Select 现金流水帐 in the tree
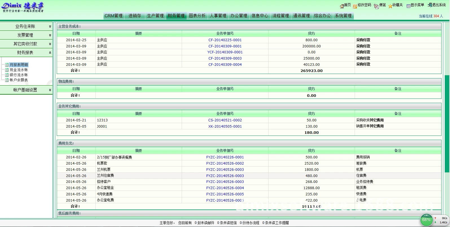 point(19,70)
